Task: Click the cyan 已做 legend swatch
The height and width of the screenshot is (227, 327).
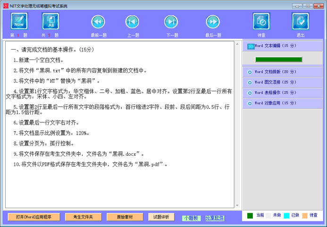Action: [x=286, y=216]
